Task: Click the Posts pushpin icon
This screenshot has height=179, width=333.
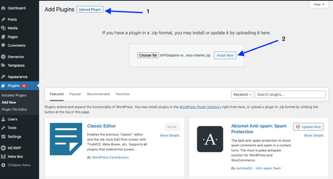Action: click(x=3, y=19)
